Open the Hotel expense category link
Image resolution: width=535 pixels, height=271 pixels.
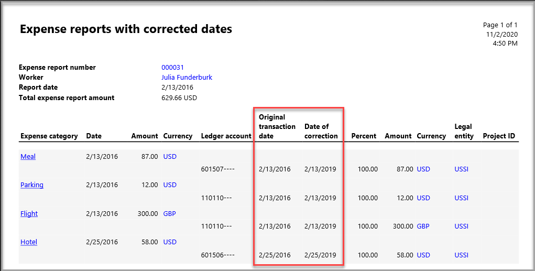coord(29,242)
